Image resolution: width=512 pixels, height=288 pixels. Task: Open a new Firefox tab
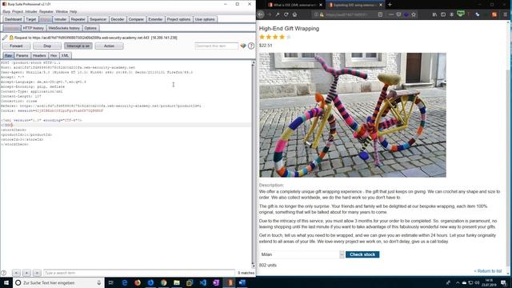[390, 5]
